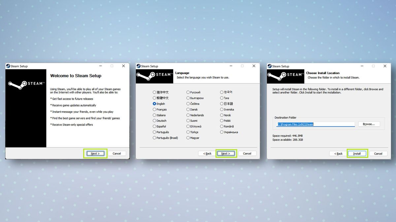Click Next on the Welcome to Steam Setup window
The width and height of the screenshot is (396, 222).
(x=95, y=153)
